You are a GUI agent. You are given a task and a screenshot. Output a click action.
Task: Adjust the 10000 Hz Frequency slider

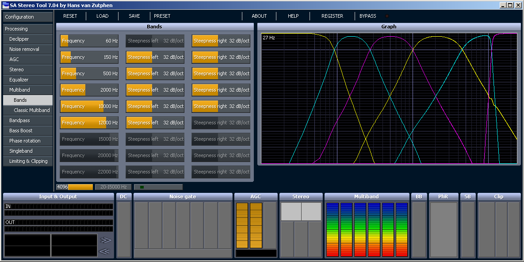pyautogui.click(x=89, y=106)
